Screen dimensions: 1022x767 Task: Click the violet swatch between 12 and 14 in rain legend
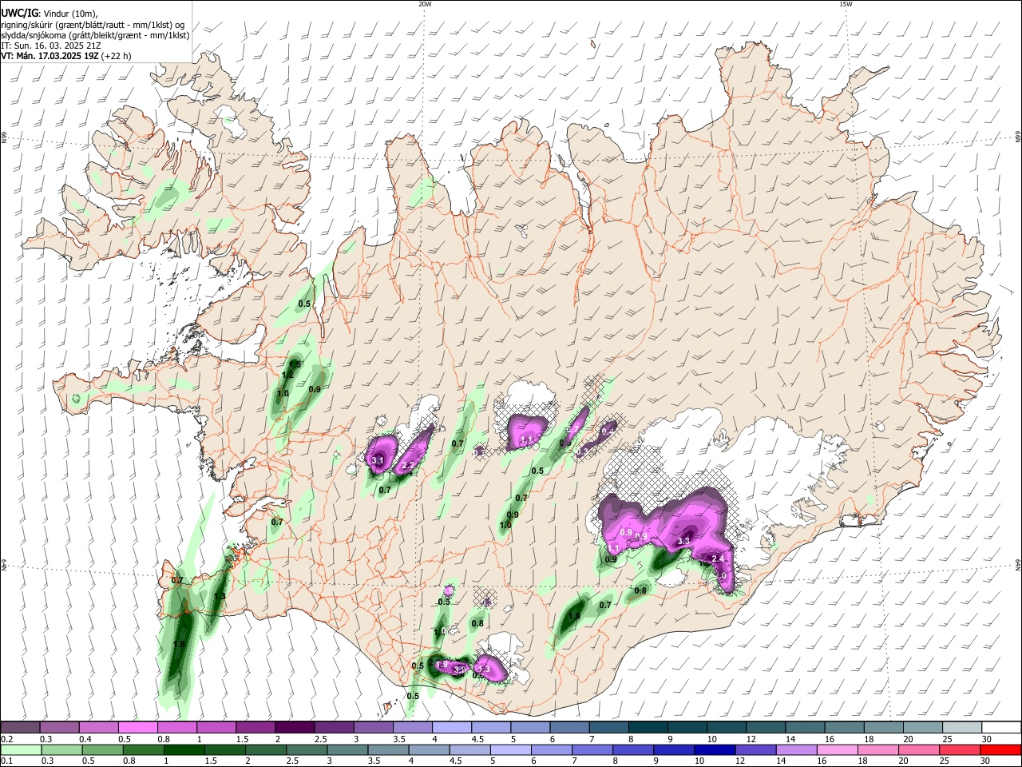(x=755, y=750)
